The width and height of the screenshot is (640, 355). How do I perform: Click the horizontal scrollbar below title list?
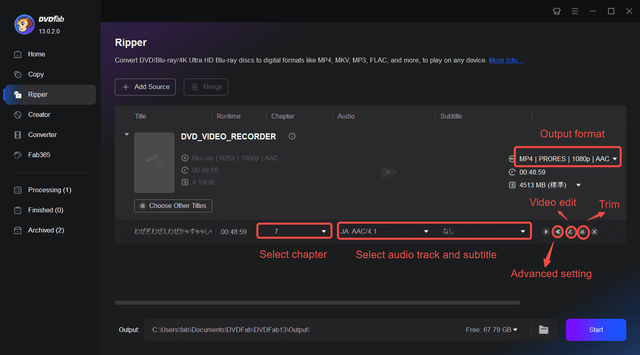pos(318,303)
